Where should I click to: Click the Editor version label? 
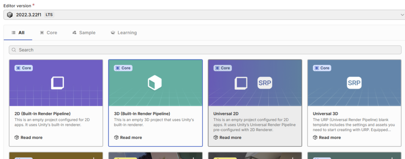(17, 6)
